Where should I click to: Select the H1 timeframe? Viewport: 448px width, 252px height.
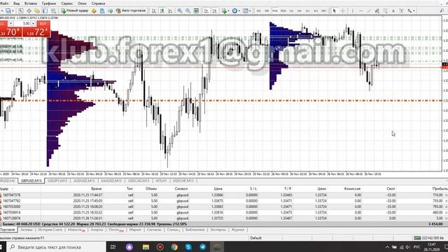[291, 10]
